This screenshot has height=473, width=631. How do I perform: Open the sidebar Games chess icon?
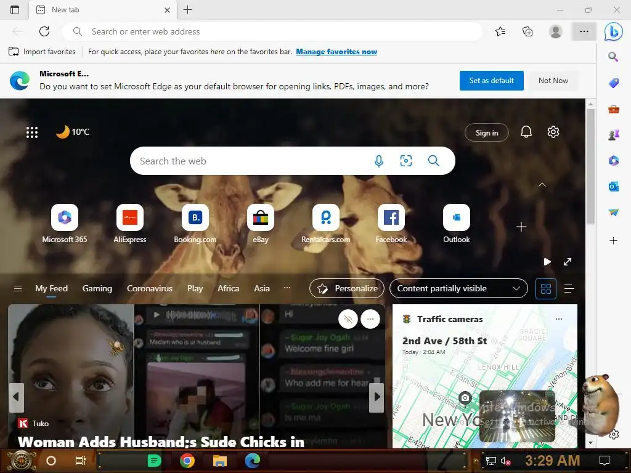point(613,135)
